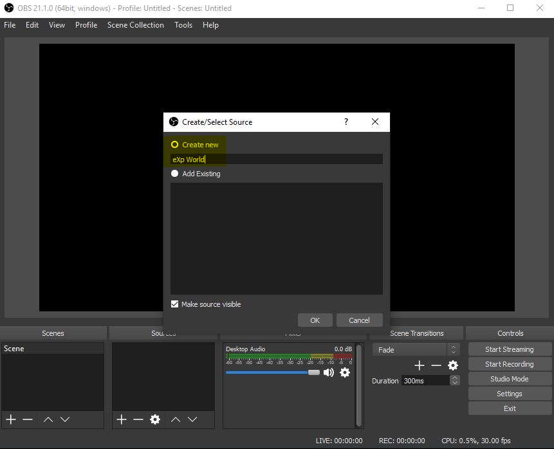Open the Tools menu

click(x=183, y=25)
